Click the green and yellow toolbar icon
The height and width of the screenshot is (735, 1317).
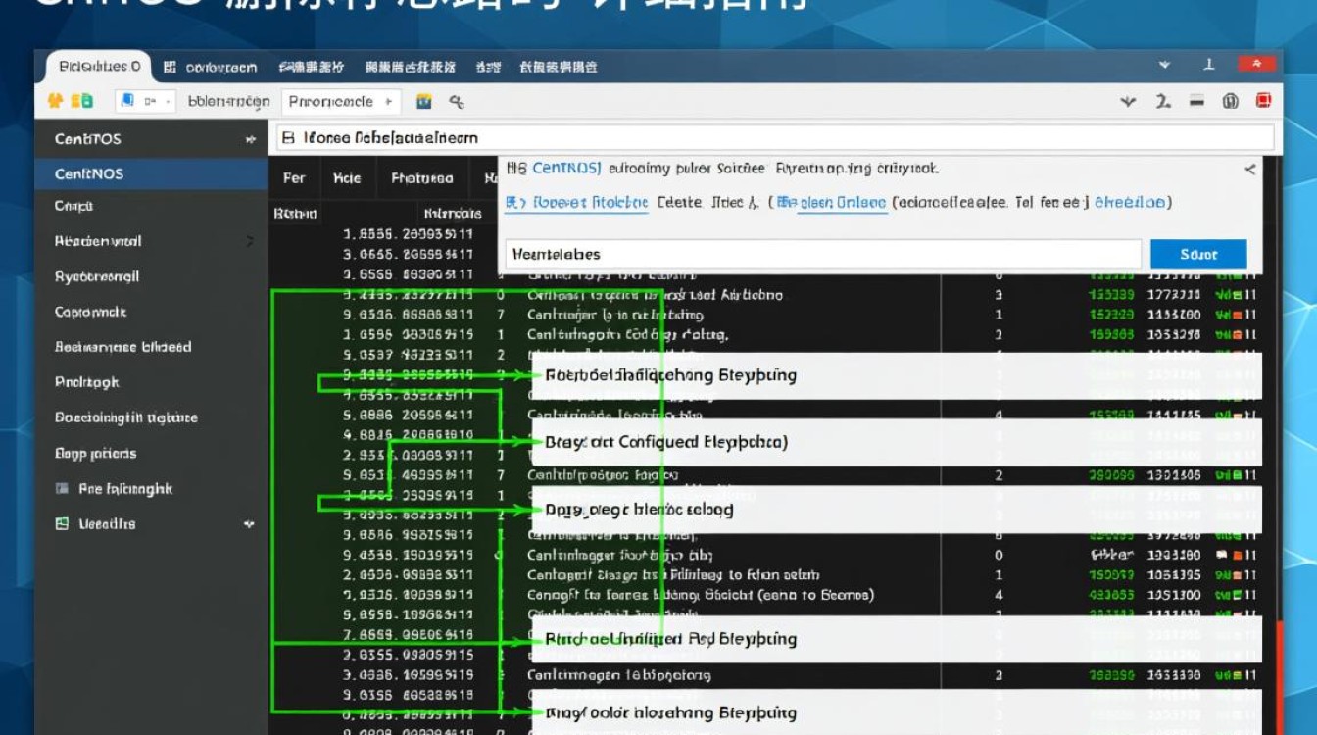83,101
